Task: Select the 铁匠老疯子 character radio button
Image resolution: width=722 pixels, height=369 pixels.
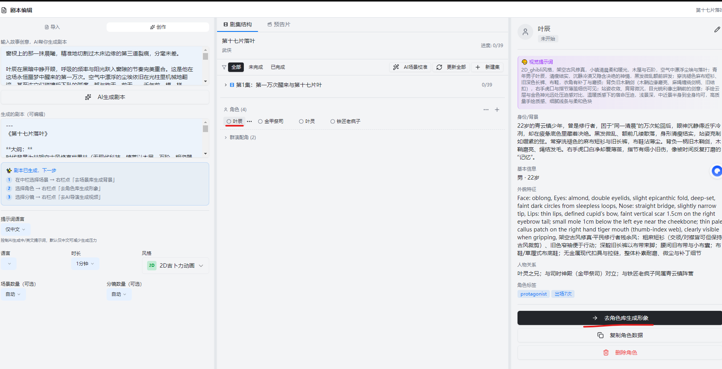Action: [x=333, y=121]
